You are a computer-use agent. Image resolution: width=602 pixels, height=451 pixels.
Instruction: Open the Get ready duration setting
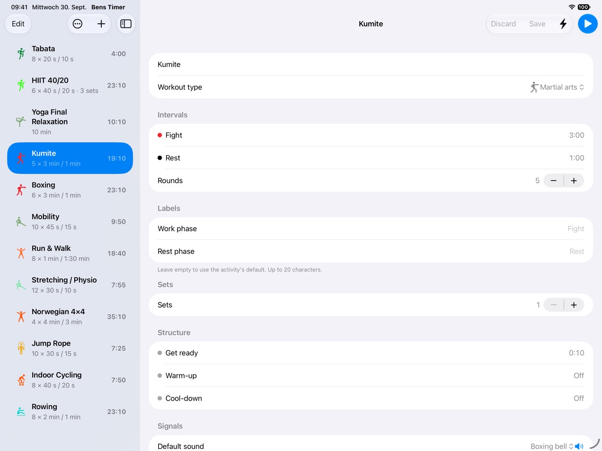pyautogui.click(x=371, y=353)
